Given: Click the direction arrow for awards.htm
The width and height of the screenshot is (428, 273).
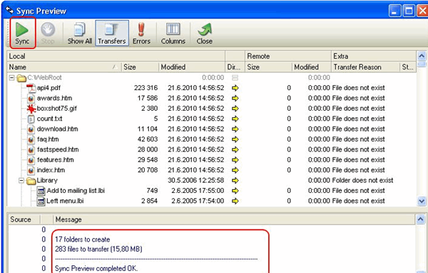Looking at the screenshot, I should (235, 98).
